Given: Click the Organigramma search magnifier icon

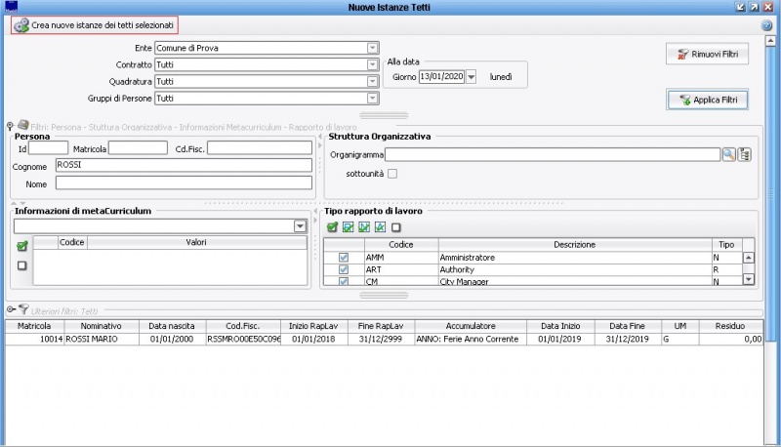Looking at the screenshot, I should click(x=728, y=154).
